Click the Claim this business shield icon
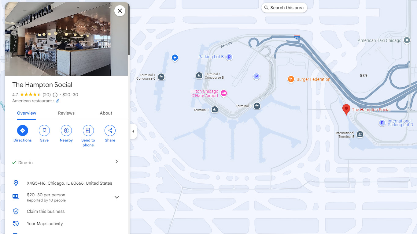The width and height of the screenshot is (417, 234). click(x=16, y=211)
